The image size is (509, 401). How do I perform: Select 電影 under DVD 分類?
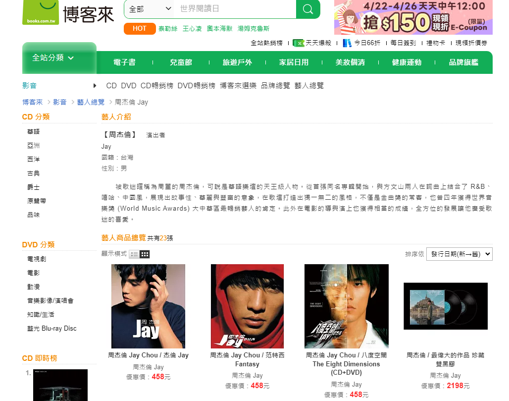tap(34, 273)
